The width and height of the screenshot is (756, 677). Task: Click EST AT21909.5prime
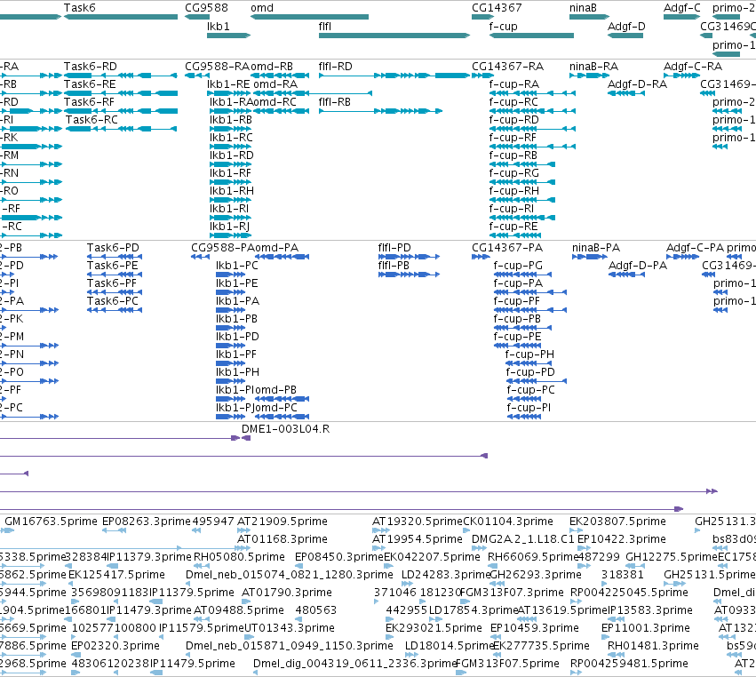[282, 521]
